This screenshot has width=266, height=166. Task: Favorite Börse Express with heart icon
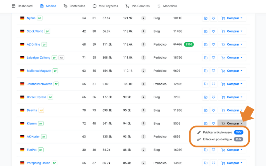(x=213, y=97)
